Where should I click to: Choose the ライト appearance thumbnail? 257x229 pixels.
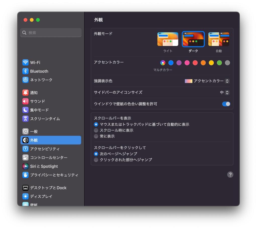click(168, 39)
